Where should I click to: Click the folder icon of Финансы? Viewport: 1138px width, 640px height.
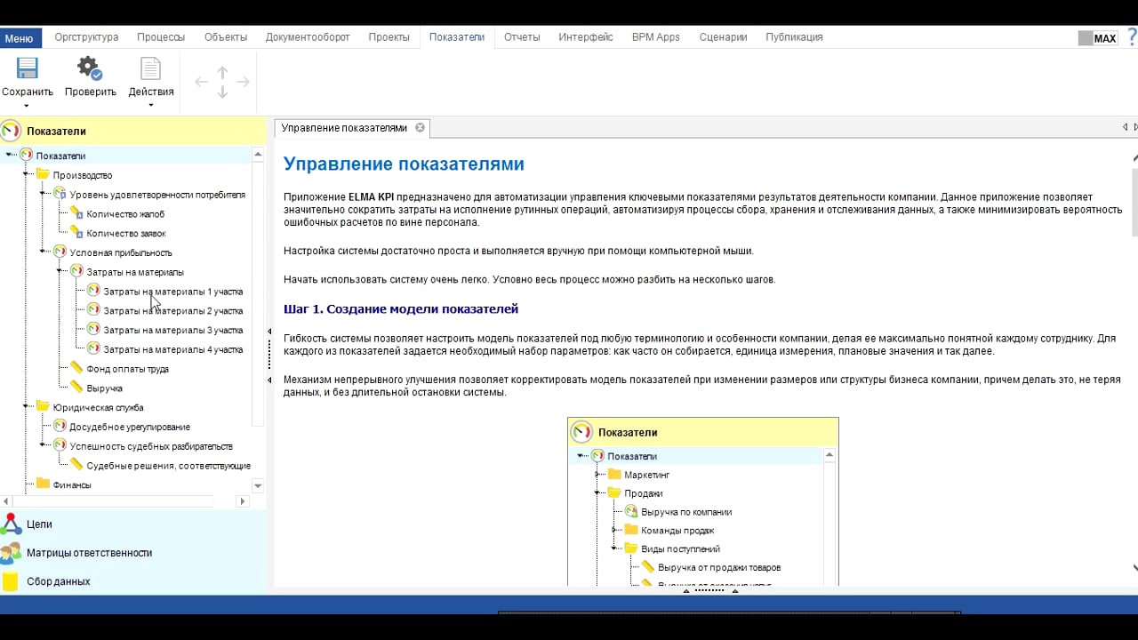pos(43,484)
